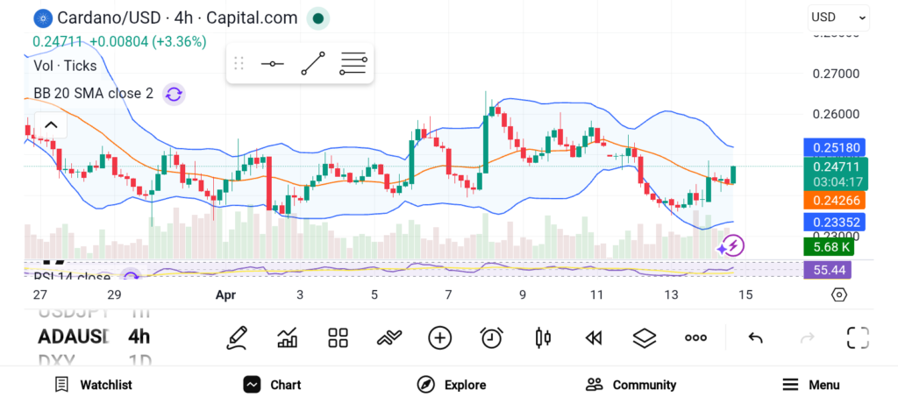Toggle the green market status indicator
This screenshot has width=898, height=404.
319,18
